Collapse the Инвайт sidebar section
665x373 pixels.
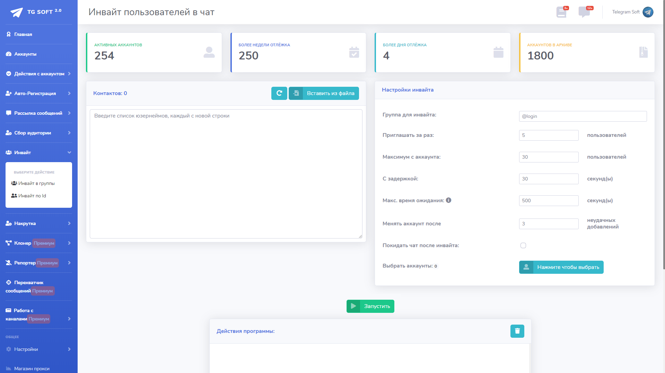(x=39, y=152)
